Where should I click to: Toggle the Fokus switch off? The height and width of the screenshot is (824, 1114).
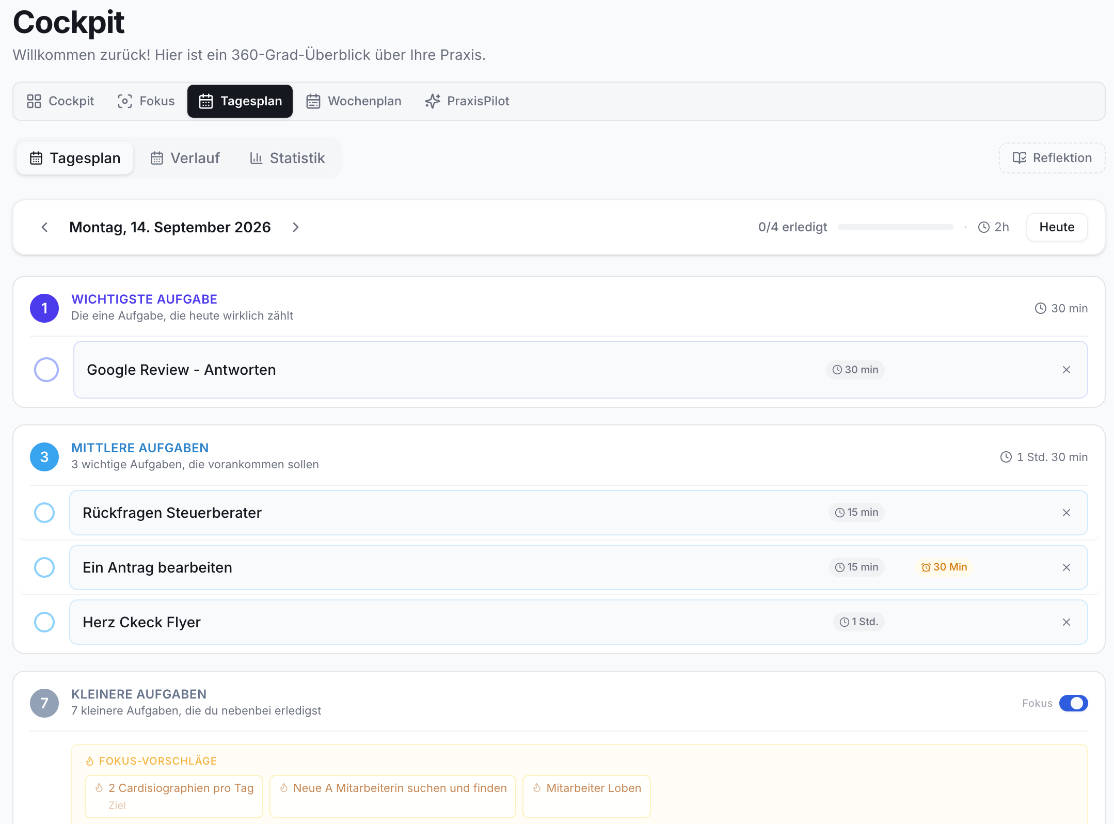[1073, 703]
